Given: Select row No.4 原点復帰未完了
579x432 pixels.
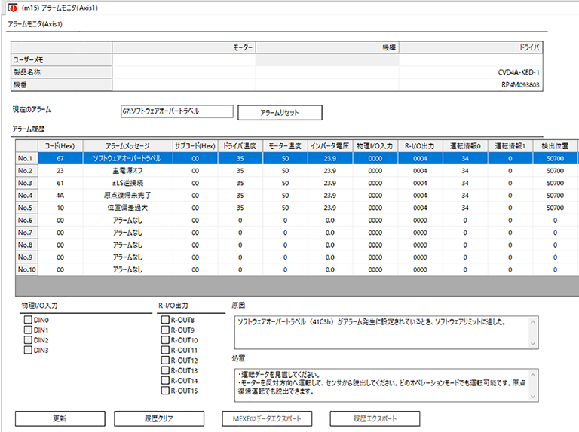Looking at the screenshot, I should click(x=126, y=195).
